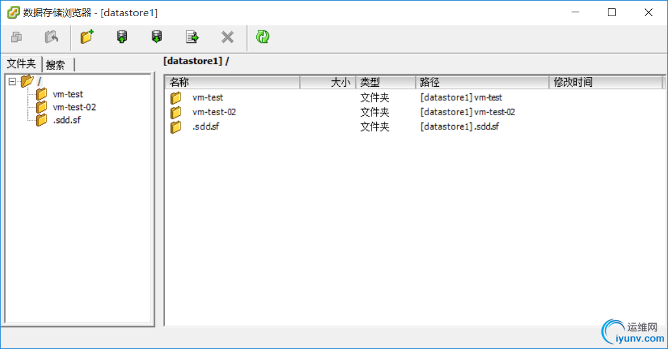Select vm-test in the folder tree
The width and height of the screenshot is (668, 349).
pyautogui.click(x=68, y=94)
